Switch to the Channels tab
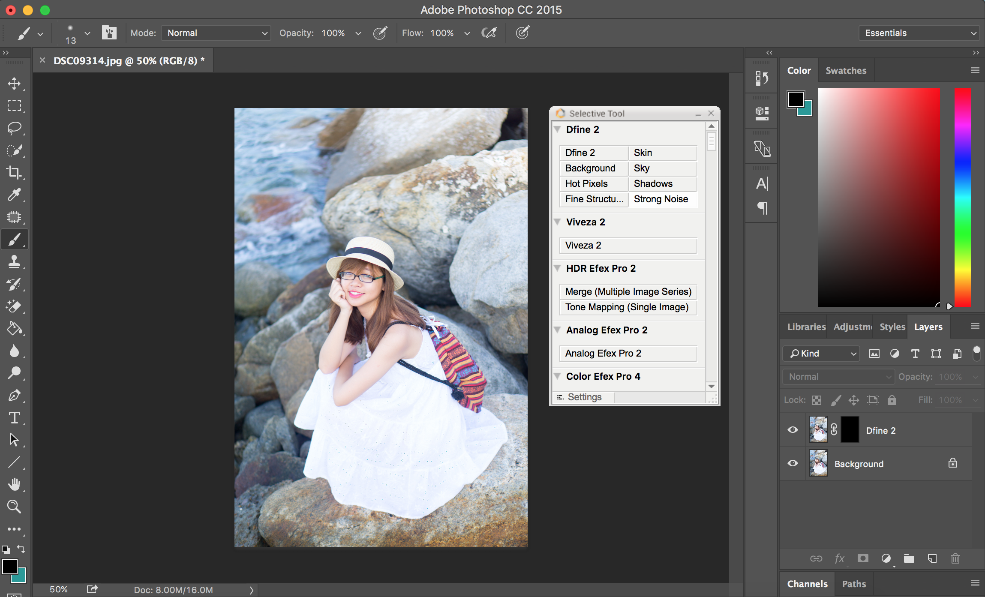The height and width of the screenshot is (597, 985). tap(807, 584)
